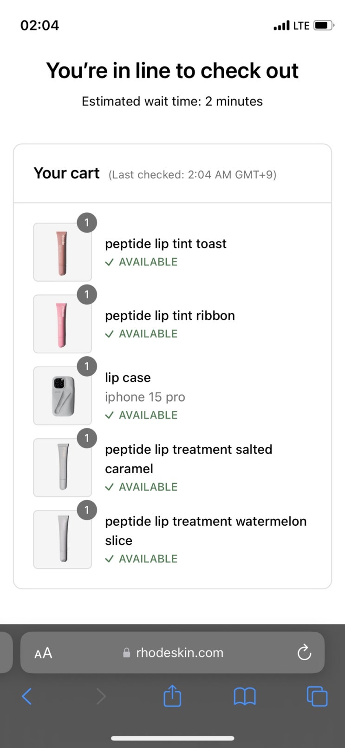
Task: Select the peptide lip tint ribbon thumbnail
Action: (x=62, y=324)
